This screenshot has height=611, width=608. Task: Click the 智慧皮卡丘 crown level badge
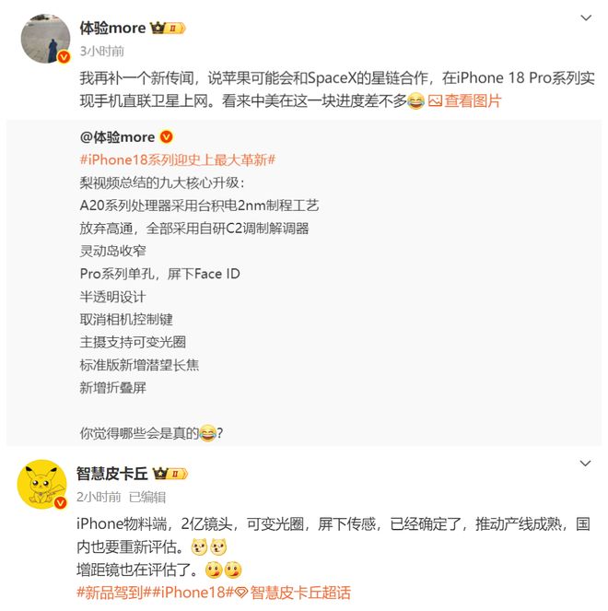(x=170, y=474)
